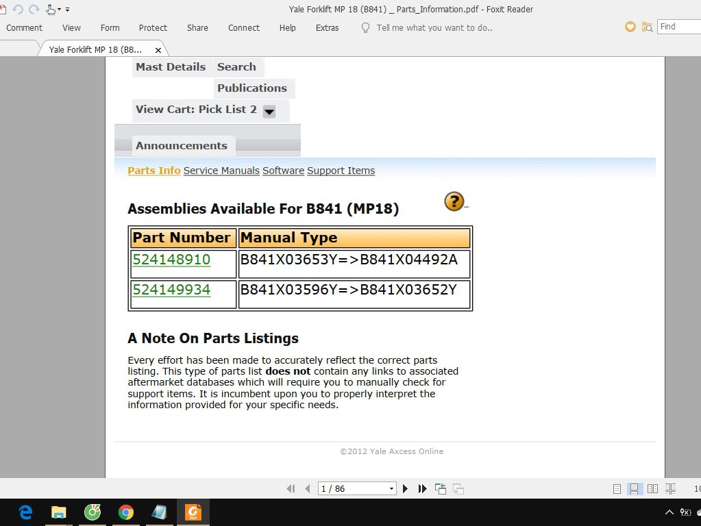Go to first page button
Viewport: 701px width, 526px height.
(x=291, y=489)
